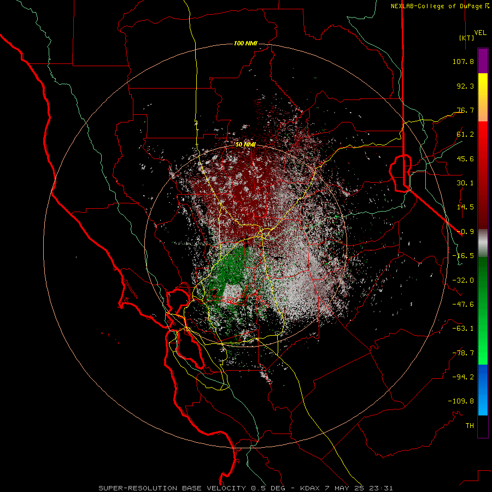Click the 50 NMI range ring label
The image size is (492, 492).
[x=245, y=145]
